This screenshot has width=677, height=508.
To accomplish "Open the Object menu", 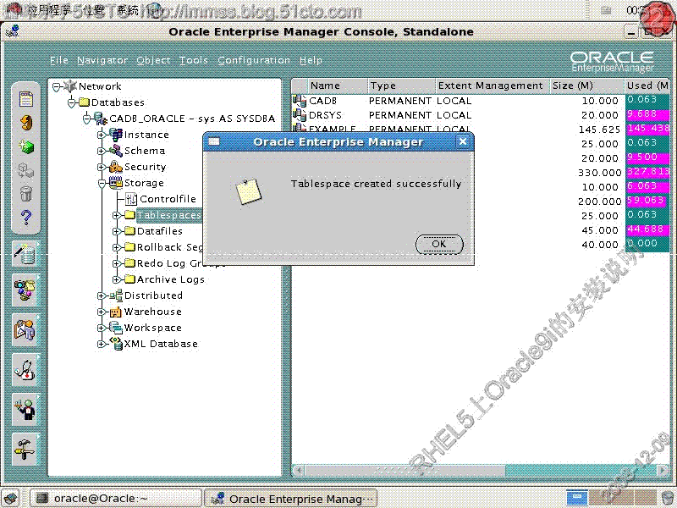I will pos(153,60).
